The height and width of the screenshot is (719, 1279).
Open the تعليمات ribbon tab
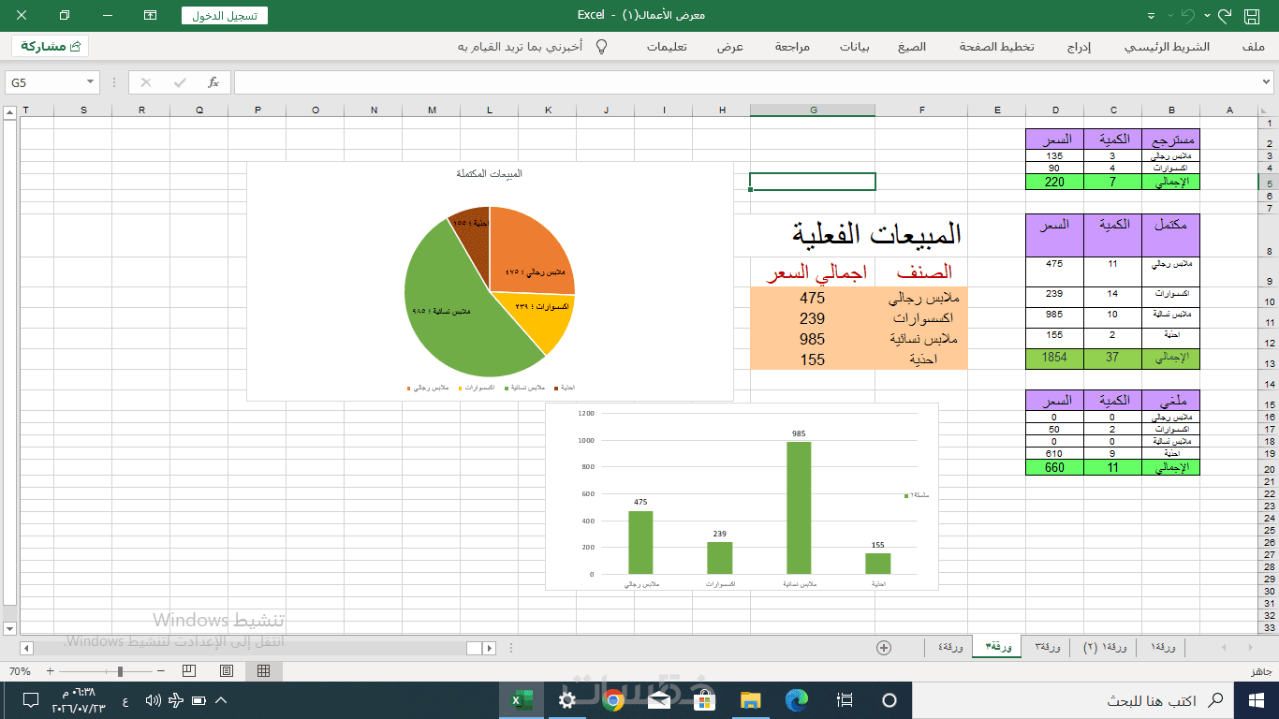point(667,47)
